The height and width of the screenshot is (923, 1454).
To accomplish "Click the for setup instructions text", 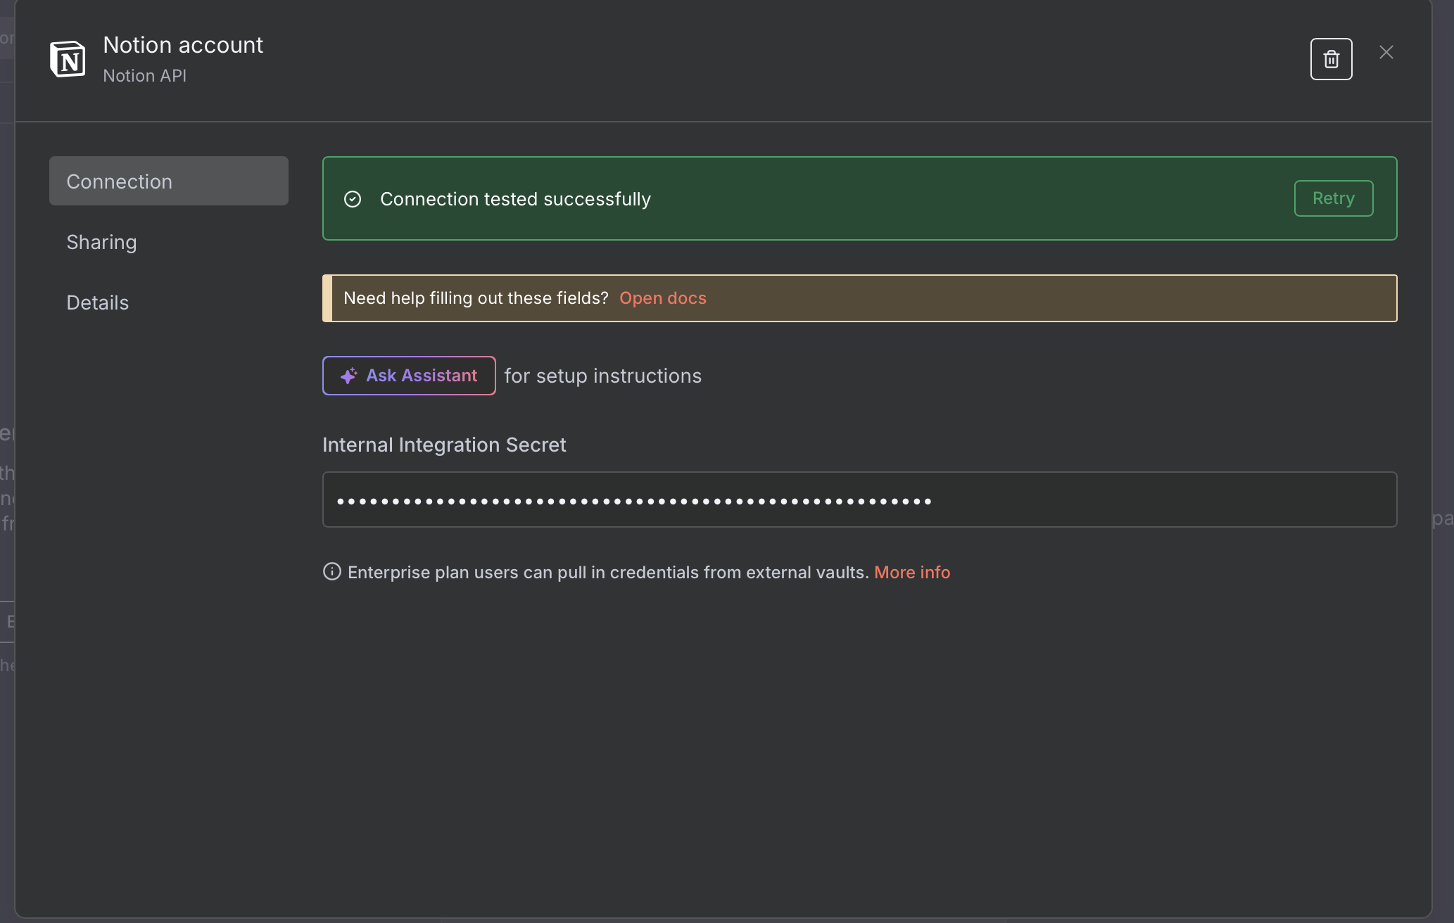I will tap(602, 376).
